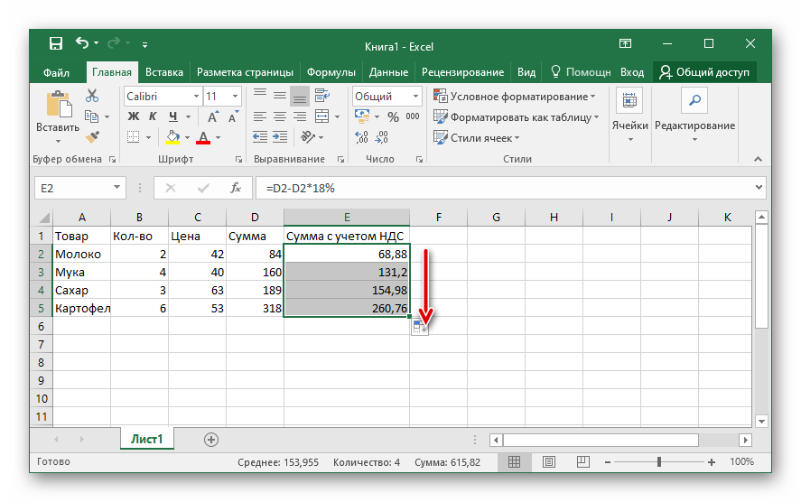Click the Save icon in title bar
Viewport: 801px width, 502px height.
point(55,43)
